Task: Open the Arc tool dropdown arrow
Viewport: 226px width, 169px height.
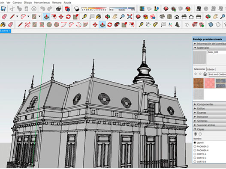Action: 28,16
